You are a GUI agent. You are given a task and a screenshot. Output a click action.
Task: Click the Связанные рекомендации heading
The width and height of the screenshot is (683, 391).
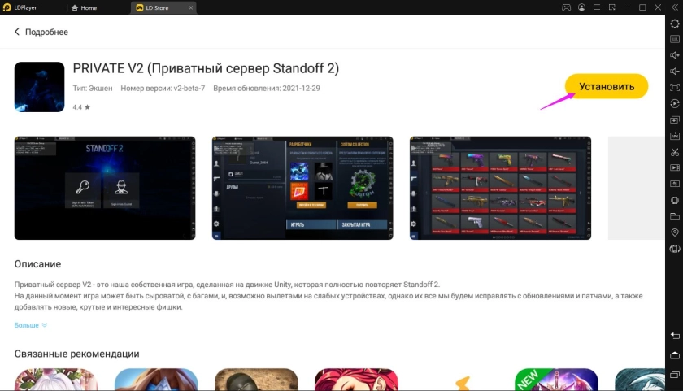pyautogui.click(x=76, y=354)
